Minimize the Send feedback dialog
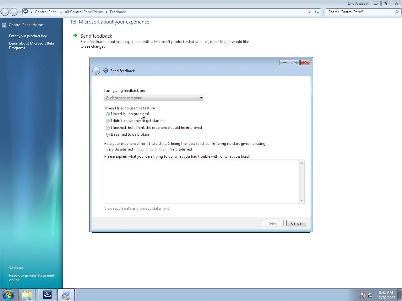Viewport: 402px width, 301px height. pos(284,62)
